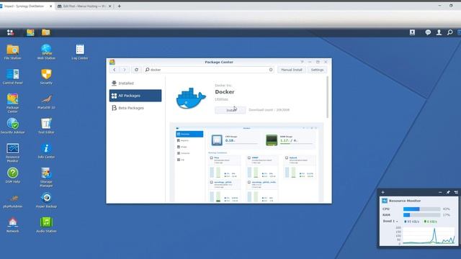This screenshot has height=259, width=461.
Task: Open File Station desktop icon
Action: (13, 53)
